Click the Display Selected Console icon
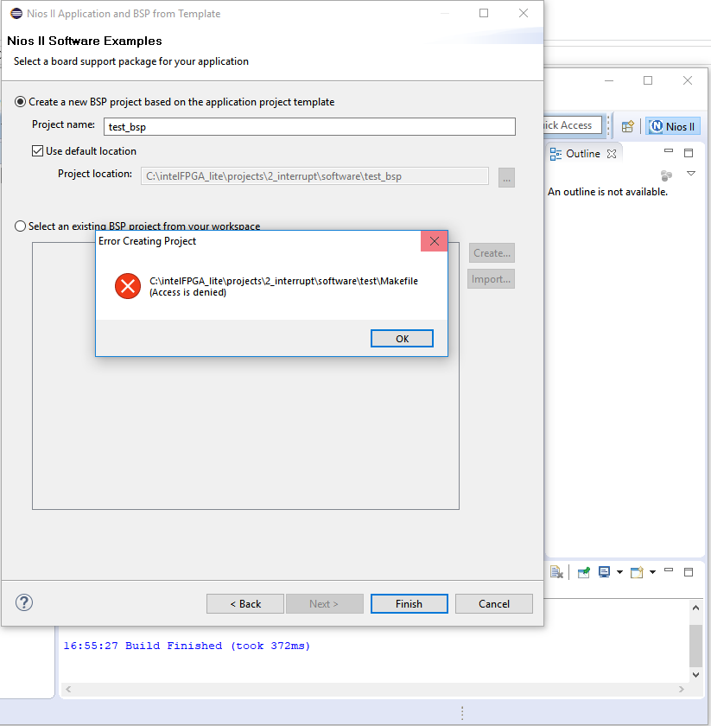 click(x=604, y=572)
